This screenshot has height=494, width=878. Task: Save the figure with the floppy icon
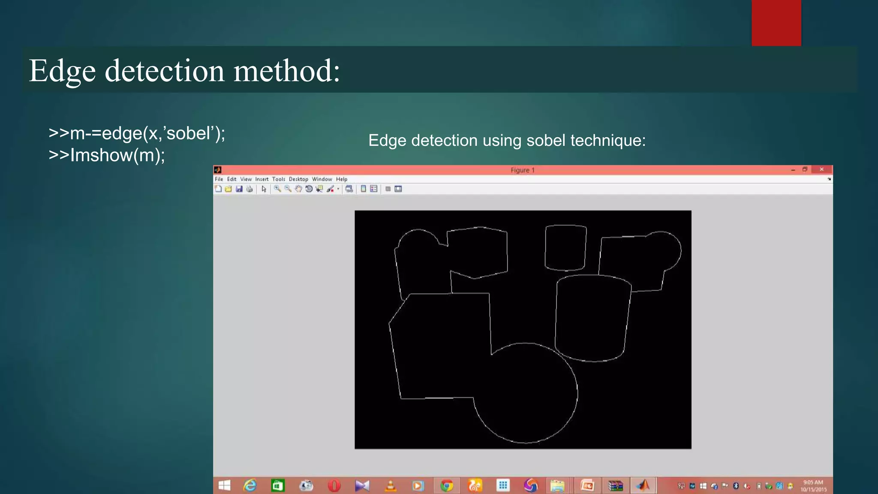pos(239,189)
